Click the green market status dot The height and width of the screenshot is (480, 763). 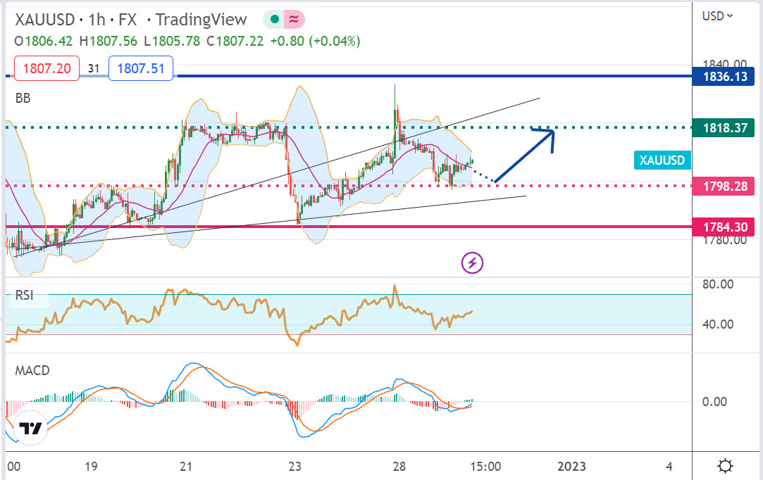click(x=275, y=20)
